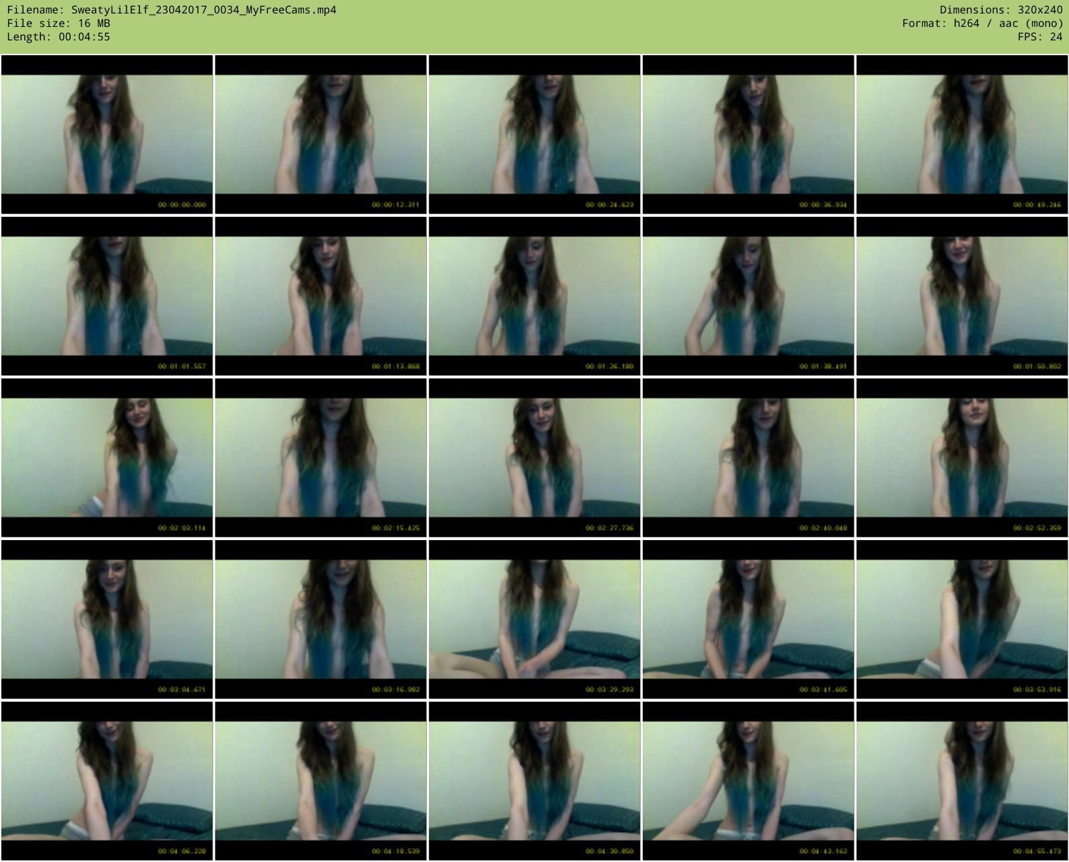This screenshot has height=862, width=1069.
Task: Select the thumbnail at 00:03:29.293
Action: (534, 620)
